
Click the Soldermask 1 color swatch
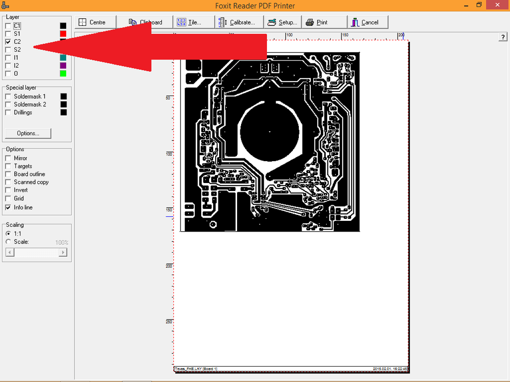click(63, 97)
